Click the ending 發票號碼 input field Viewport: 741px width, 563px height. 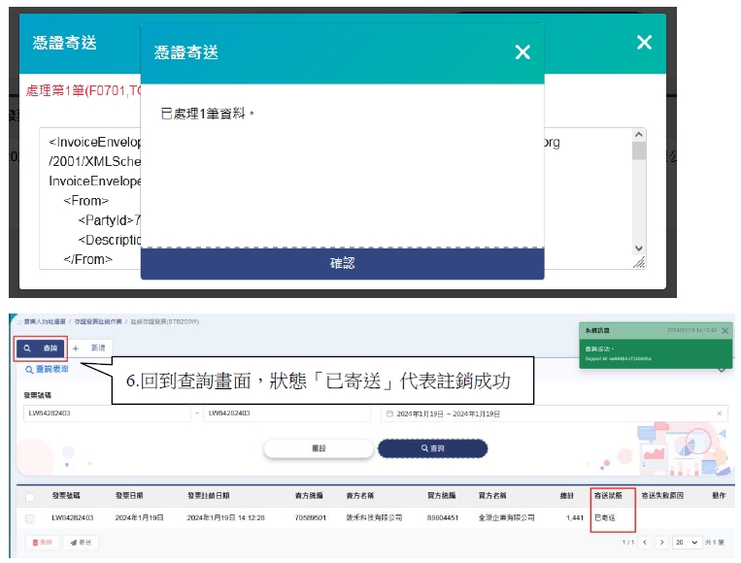(286, 414)
